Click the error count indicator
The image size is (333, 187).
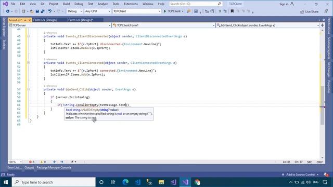pos(32,162)
